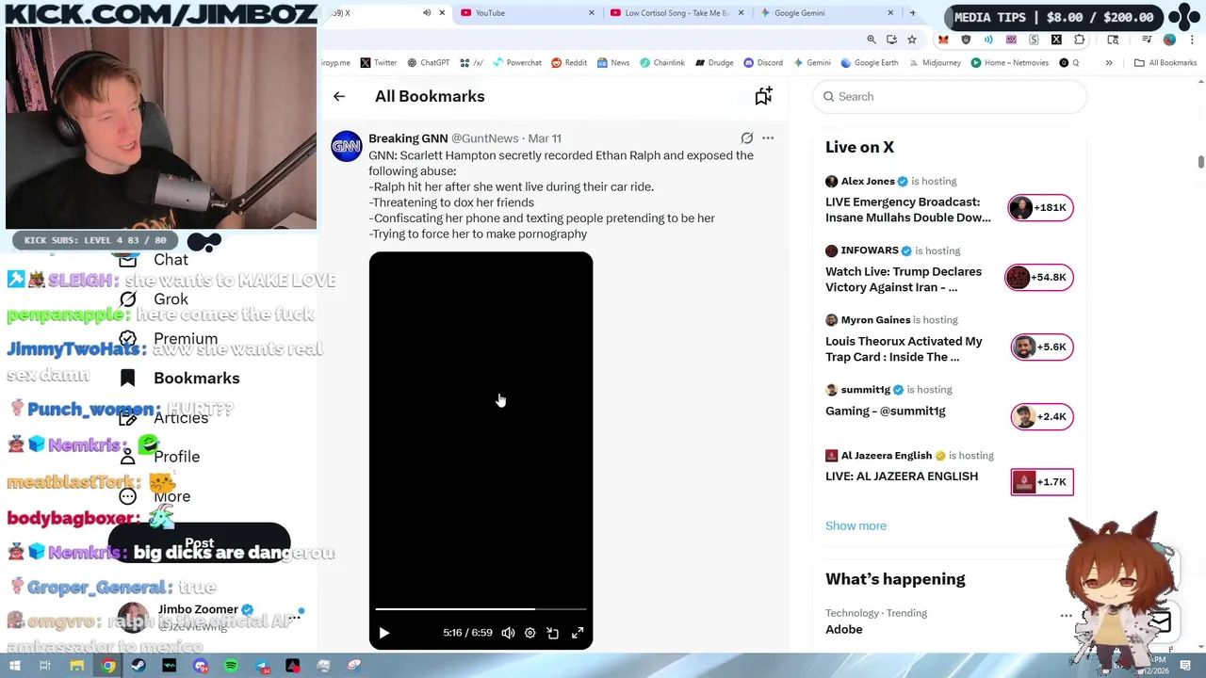Open the Adobe trending topic
1206x678 pixels.
(x=844, y=629)
